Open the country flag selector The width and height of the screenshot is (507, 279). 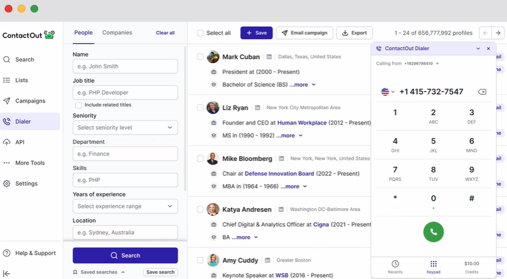388,92
